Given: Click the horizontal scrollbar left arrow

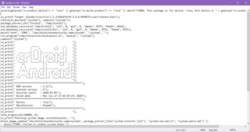Looking at the screenshot, I should (x=2, y=126).
